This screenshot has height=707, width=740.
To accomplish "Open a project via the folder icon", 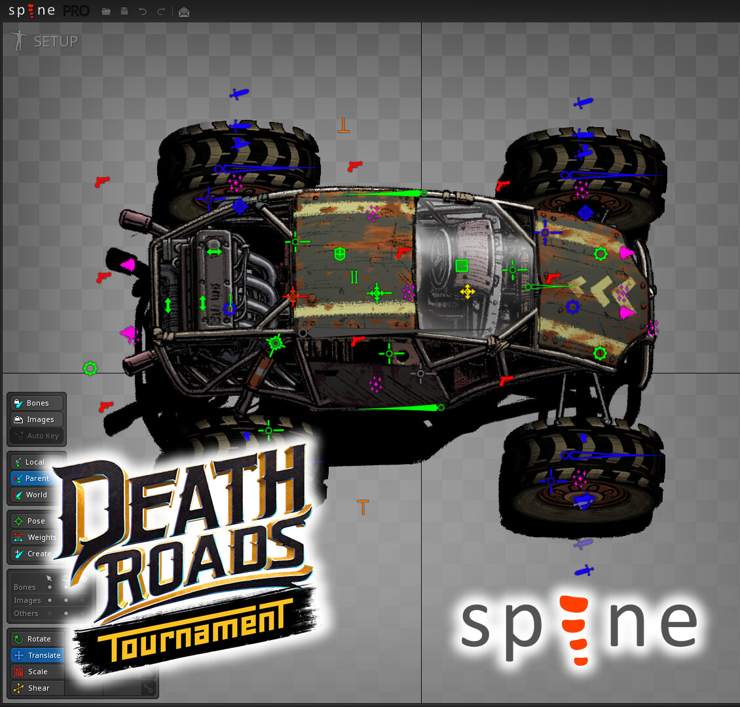I will pyautogui.click(x=106, y=10).
